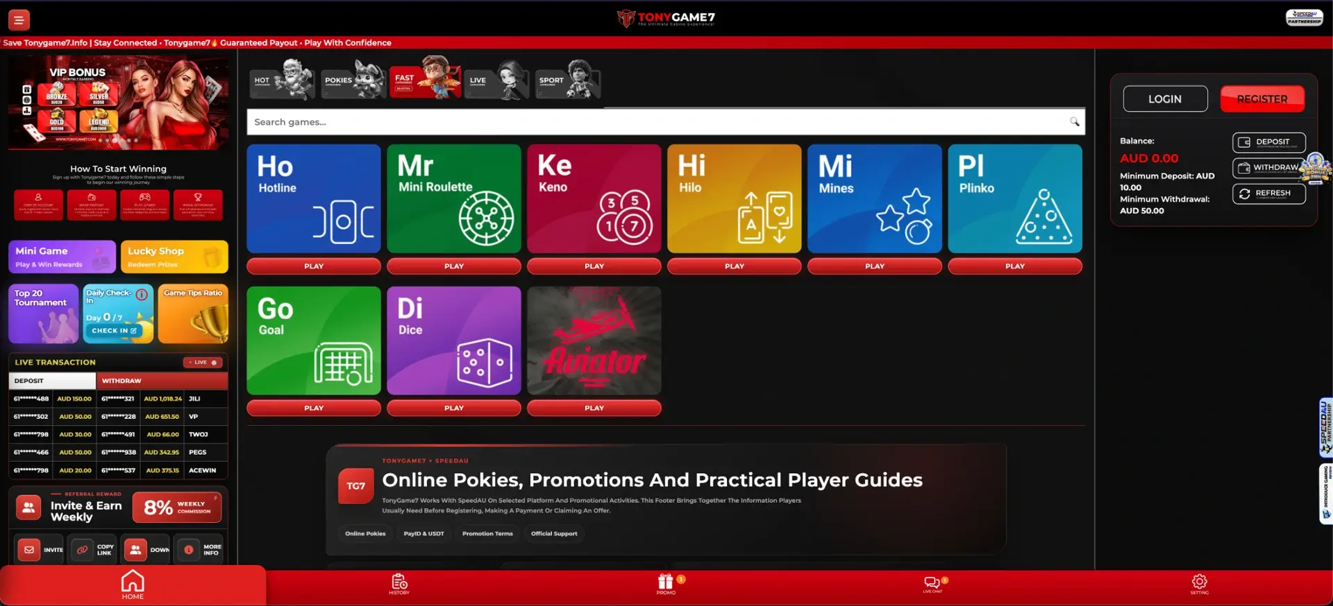Open HISTORY in bottom navigation
1333x606 pixels.
(399, 584)
